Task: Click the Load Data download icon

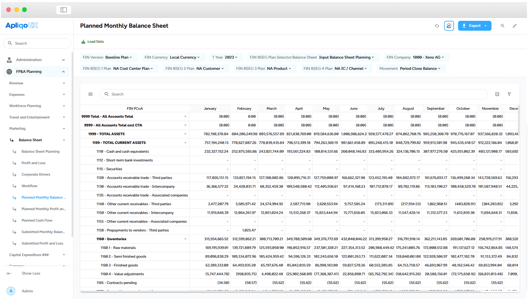Action: pos(83,42)
